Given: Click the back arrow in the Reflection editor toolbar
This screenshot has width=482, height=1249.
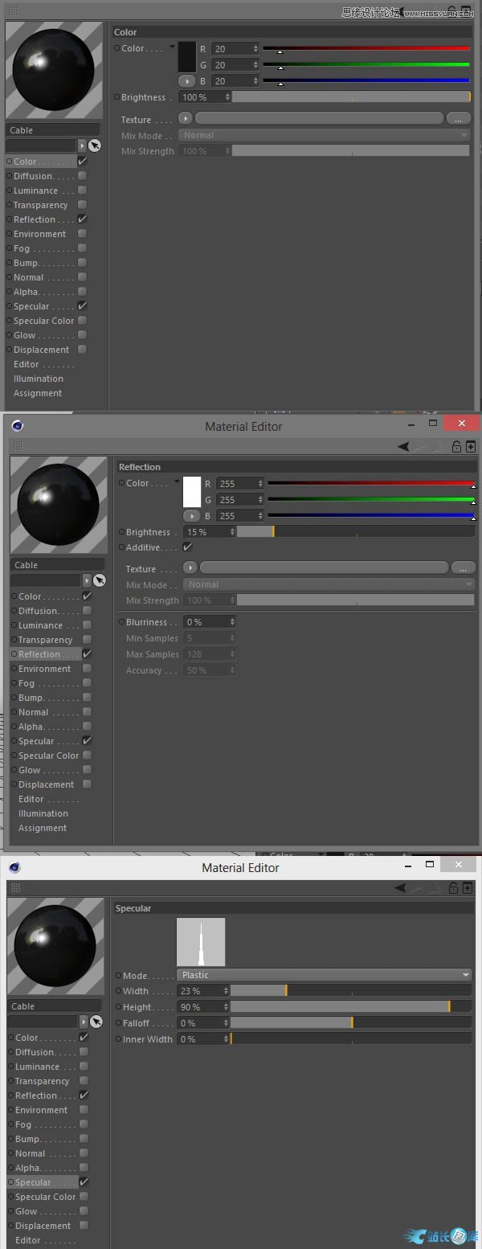Looking at the screenshot, I should tap(403, 447).
